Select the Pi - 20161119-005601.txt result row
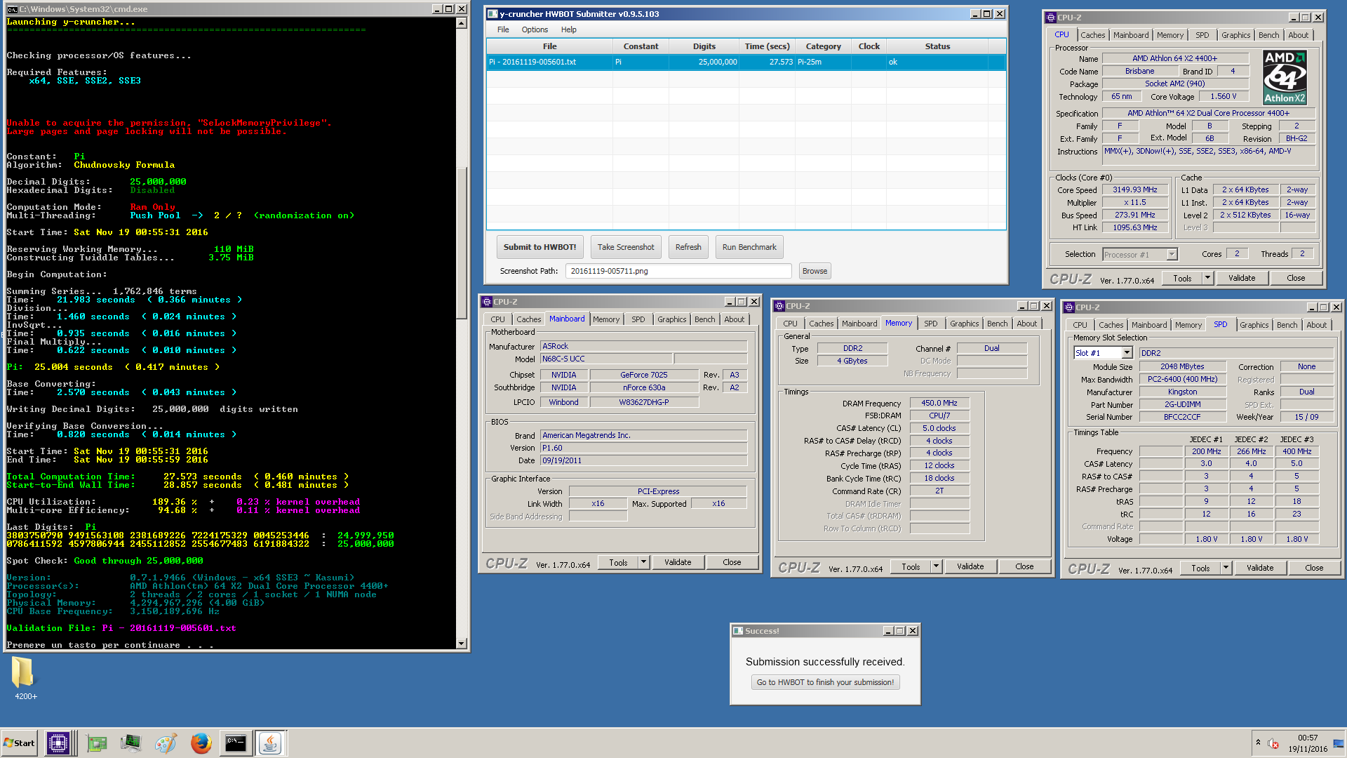This screenshot has width=1347, height=758. pos(746,62)
